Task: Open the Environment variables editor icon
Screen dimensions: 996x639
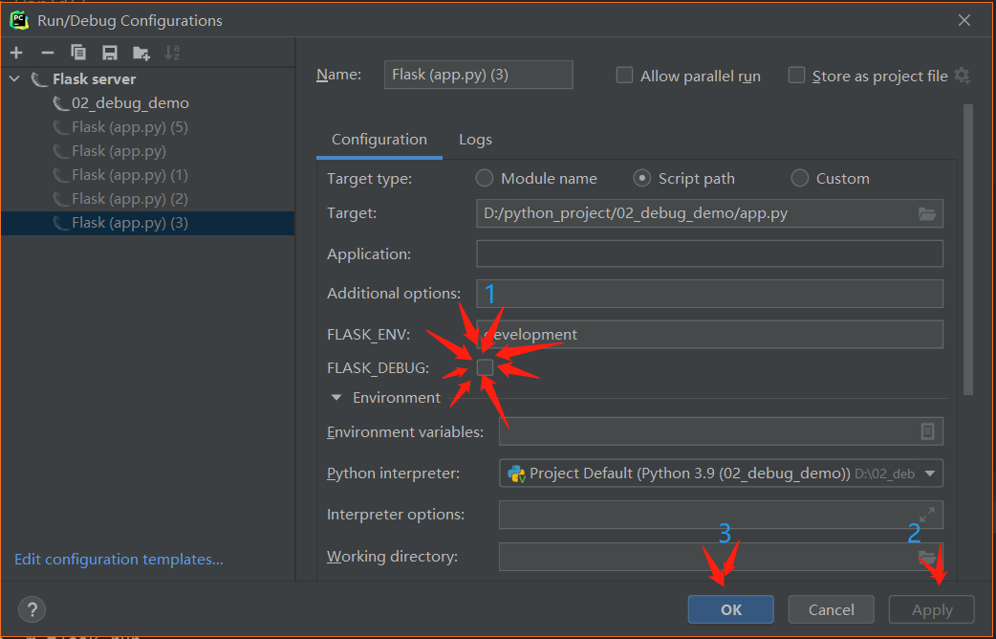Action: pos(927,431)
